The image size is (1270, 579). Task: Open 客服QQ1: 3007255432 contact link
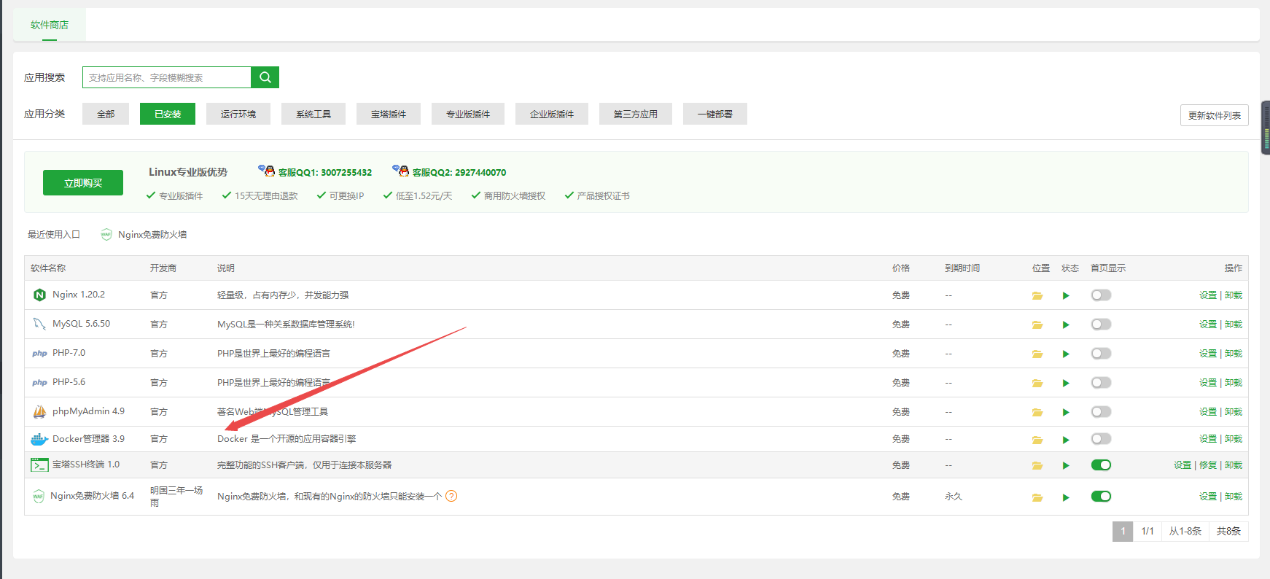tap(324, 172)
